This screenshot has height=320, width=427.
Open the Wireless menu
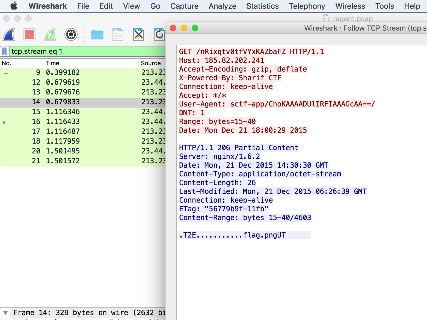coord(350,6)
